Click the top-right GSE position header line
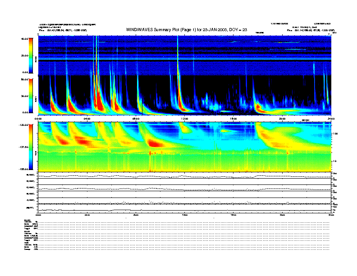Viewport: 357px width, 276px height. click(311, 30)
